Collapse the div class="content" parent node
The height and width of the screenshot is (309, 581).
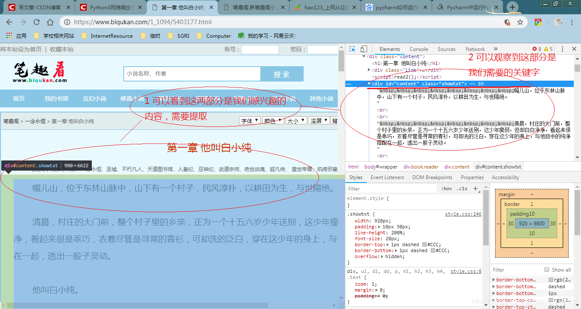click(x=364, y=56)
